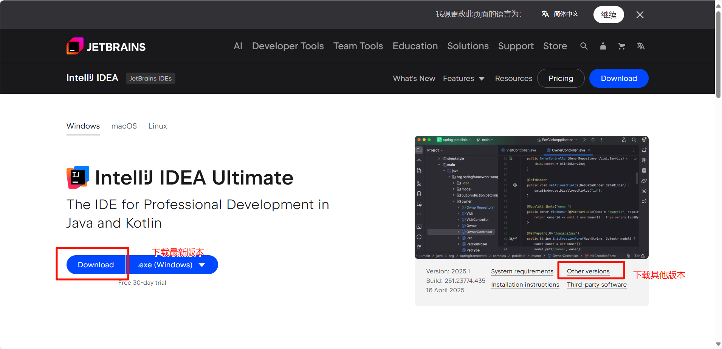This screenshot has width=722, height=349.
Task: Click the page vertical scrollbar
Action: (718, 55)
